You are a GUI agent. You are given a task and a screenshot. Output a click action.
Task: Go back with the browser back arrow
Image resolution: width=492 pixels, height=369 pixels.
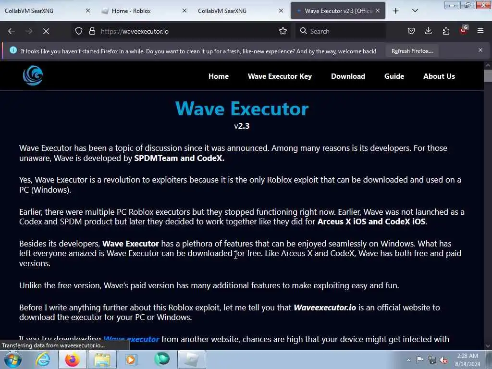tap(12, 31)
